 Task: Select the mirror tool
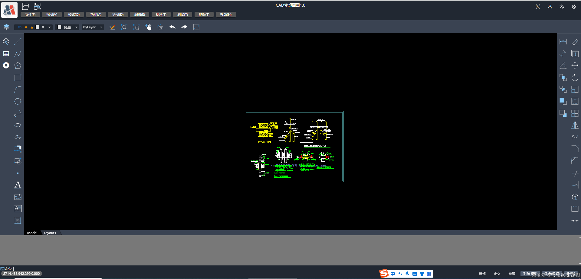(x=575, y=125)
